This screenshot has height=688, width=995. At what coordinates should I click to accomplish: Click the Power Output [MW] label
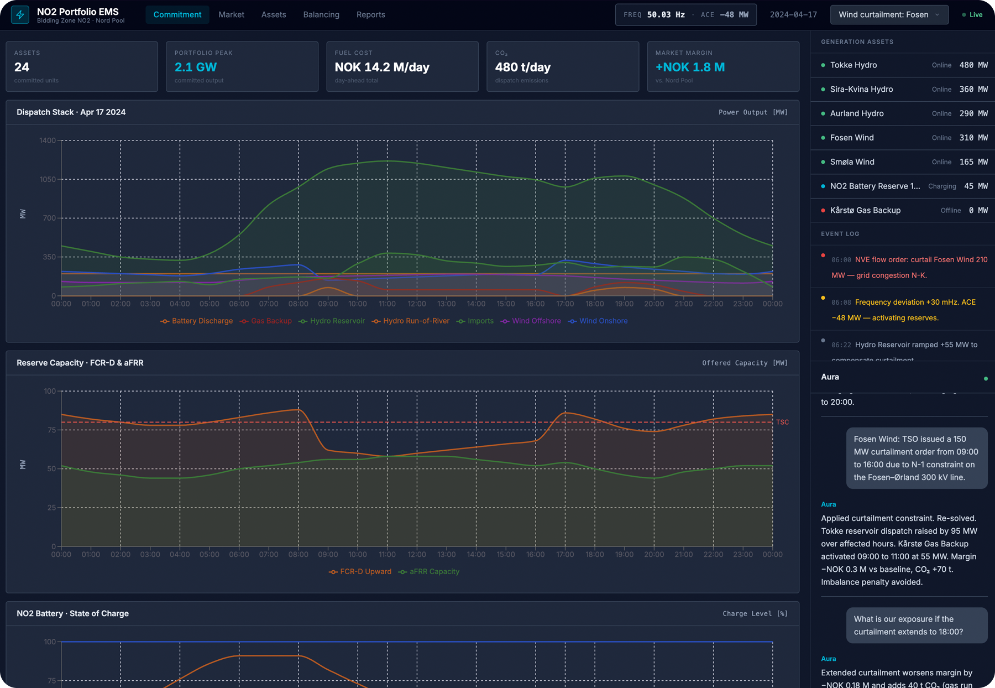tap(753, 112)
